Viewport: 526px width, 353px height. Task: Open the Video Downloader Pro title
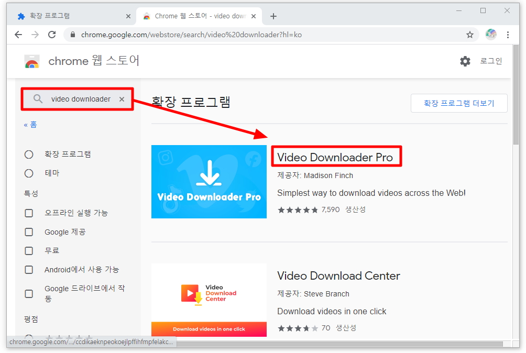click(x=335, y=157)
